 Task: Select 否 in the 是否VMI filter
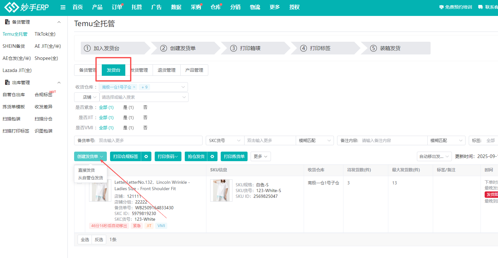point(145,128)
